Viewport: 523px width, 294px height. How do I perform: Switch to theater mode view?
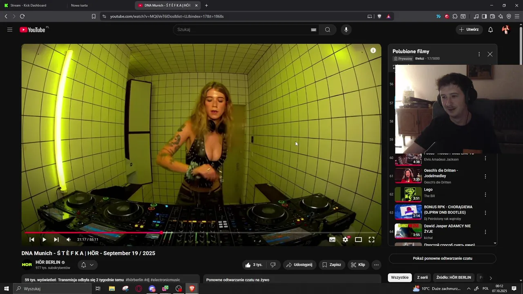point(358,240)
